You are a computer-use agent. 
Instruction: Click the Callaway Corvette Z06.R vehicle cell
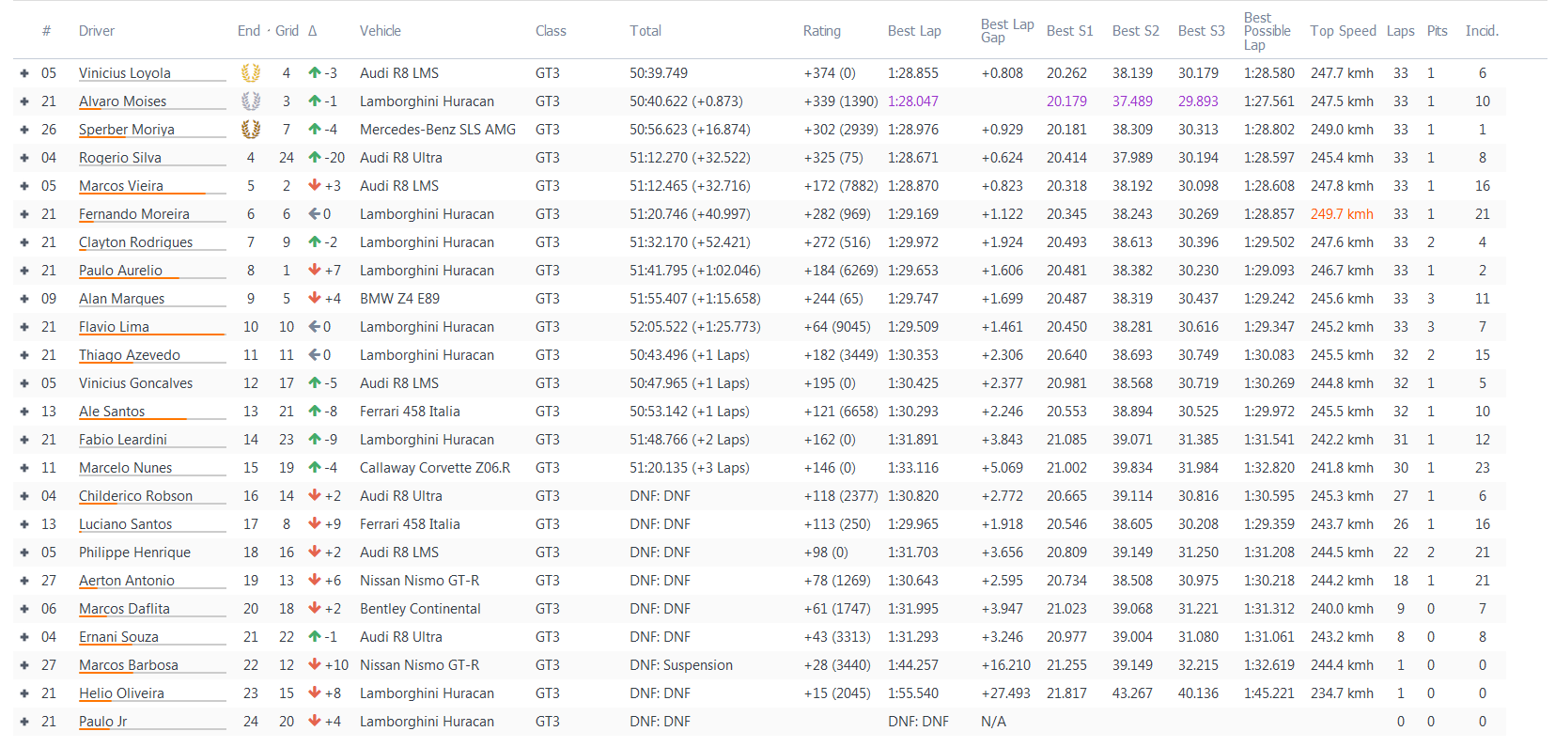click(x=435, y=468)
